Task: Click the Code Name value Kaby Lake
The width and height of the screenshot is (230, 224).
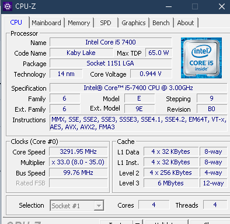Action: (81, 53)
